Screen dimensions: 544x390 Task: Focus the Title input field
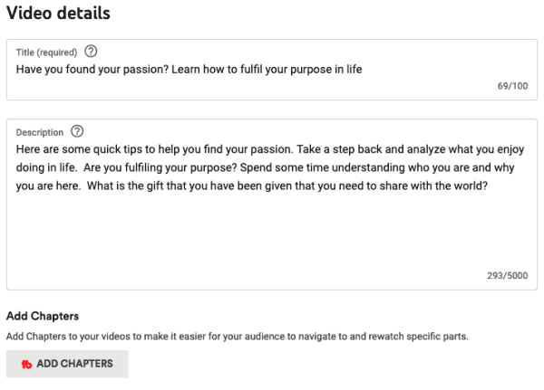(x=272, y=69)
